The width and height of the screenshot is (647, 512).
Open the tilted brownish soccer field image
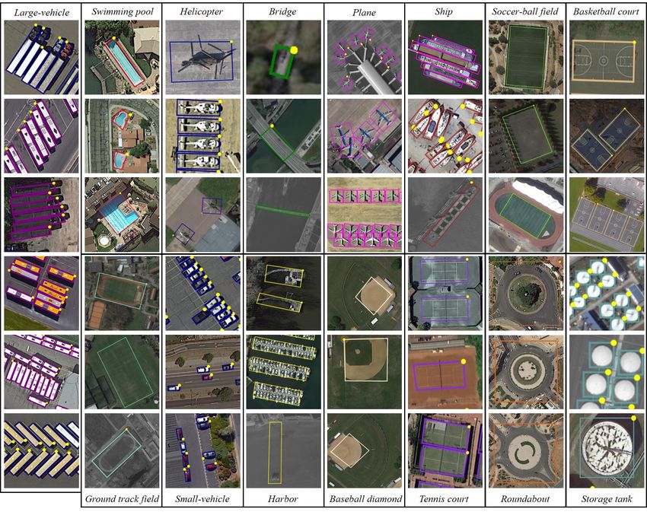pos(526,135)
